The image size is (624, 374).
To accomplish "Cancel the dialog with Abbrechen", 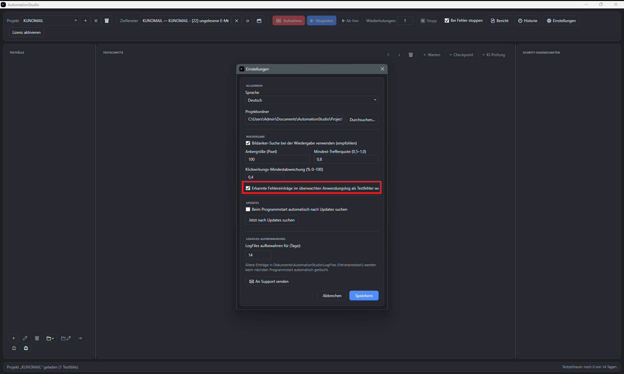I will coord(332,295).
